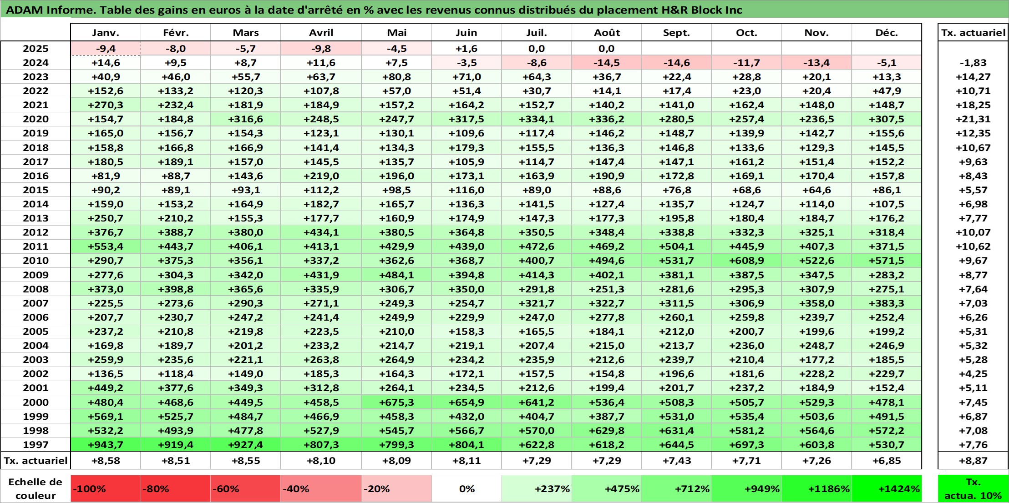Select actuarial rate -1,83 for 2024
This screenshot has width=1009, height=503.
point(973,62)
